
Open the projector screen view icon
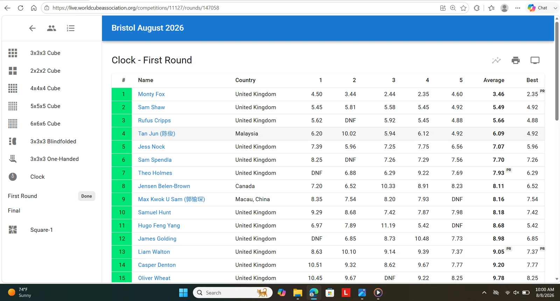[535, 60]
